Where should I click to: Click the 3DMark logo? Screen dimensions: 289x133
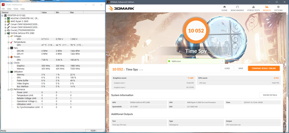point(121,8)
